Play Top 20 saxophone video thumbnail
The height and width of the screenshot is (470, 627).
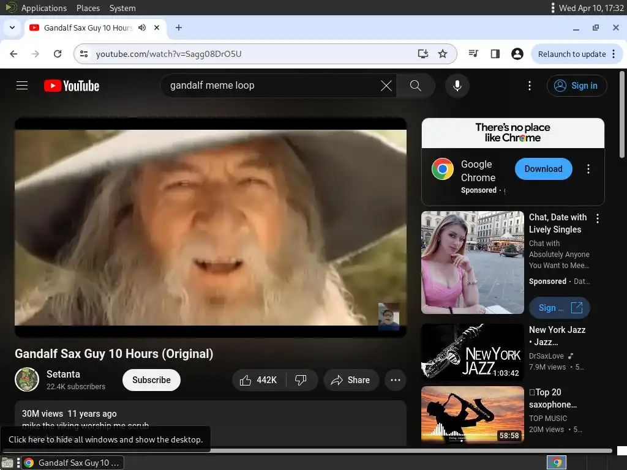(x=472, y=414)
